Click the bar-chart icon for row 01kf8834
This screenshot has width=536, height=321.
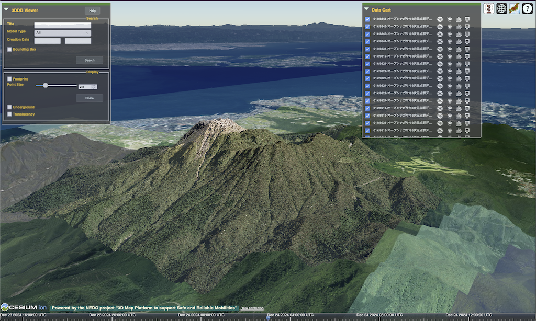point(459,49)
